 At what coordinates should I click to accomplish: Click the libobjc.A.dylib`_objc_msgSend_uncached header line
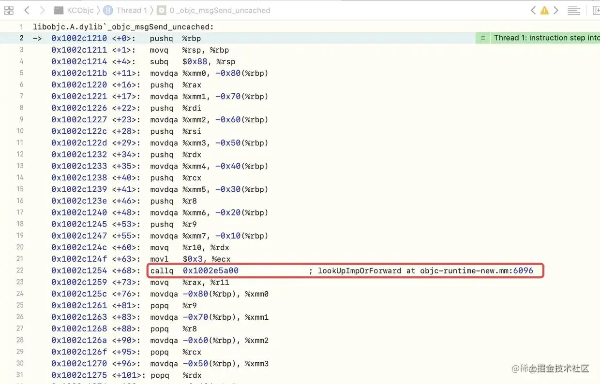123,27
